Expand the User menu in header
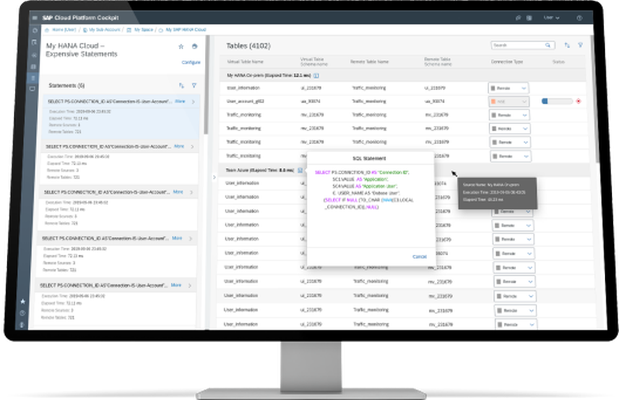Image resolution: width=619 pixels, height=400 pixels. coord(552,18)
